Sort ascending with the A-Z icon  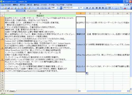pos(43,8)
